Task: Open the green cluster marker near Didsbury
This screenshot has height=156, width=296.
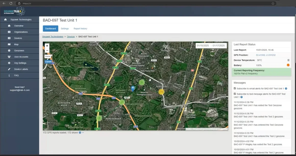Action: pos(142,82)
